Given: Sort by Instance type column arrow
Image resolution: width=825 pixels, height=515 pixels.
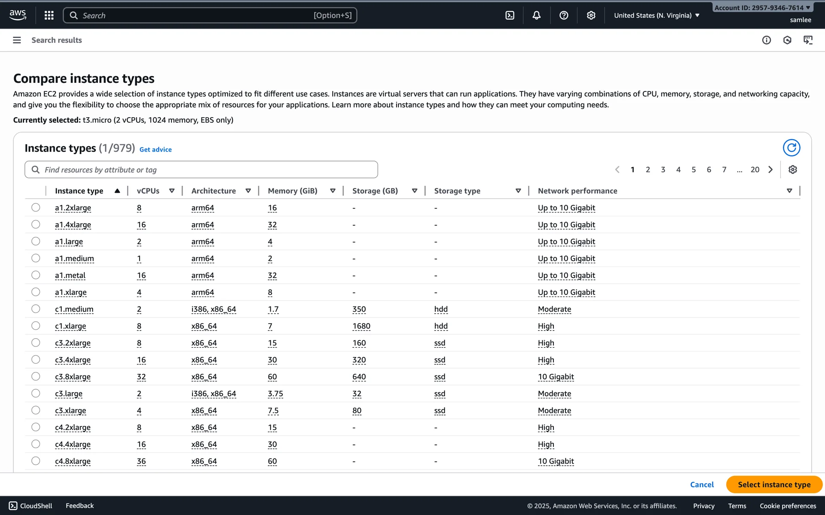Looking at the screenshot, I should (117, 191).
